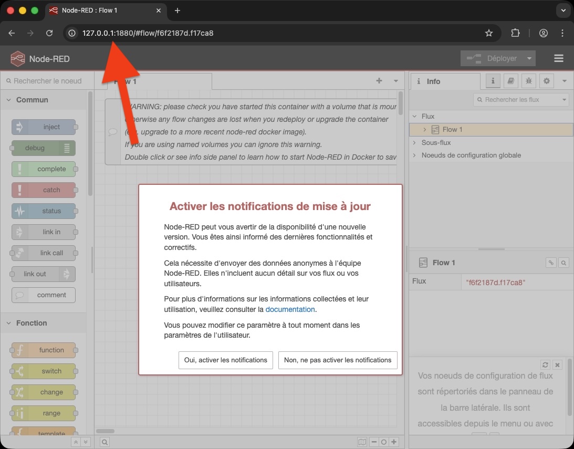The image size is (574, 449).
Task: Open the Debug bug icon tab
Action: tap(528, 81)
